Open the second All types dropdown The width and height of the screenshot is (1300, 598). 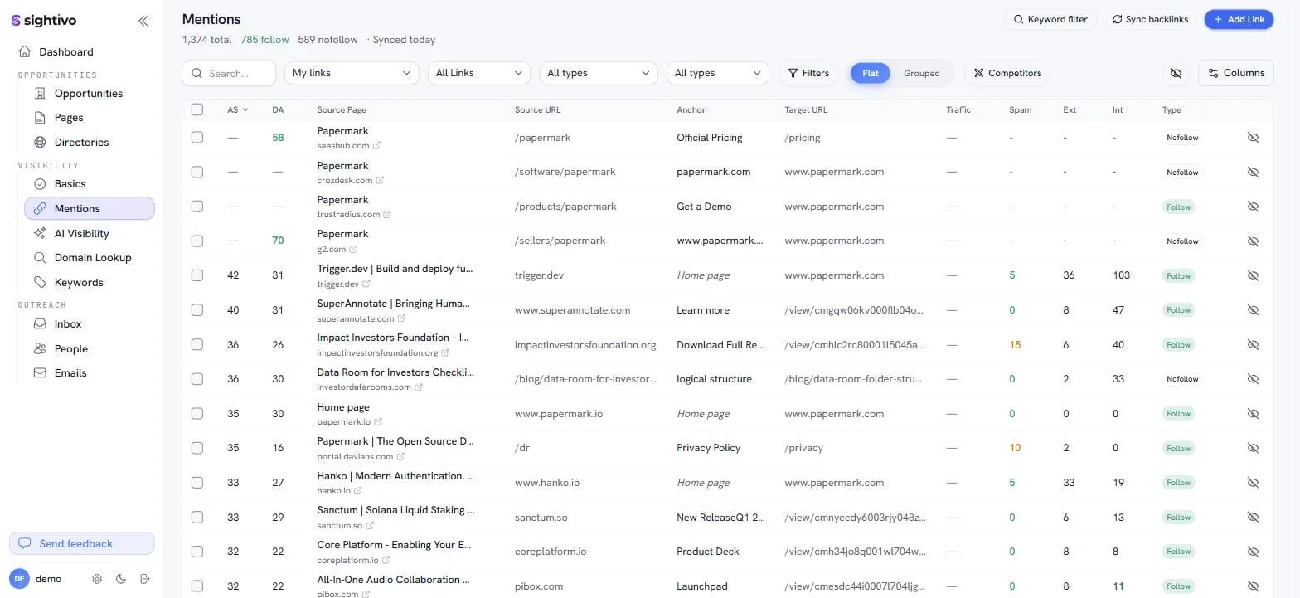[x=717, y=73]
